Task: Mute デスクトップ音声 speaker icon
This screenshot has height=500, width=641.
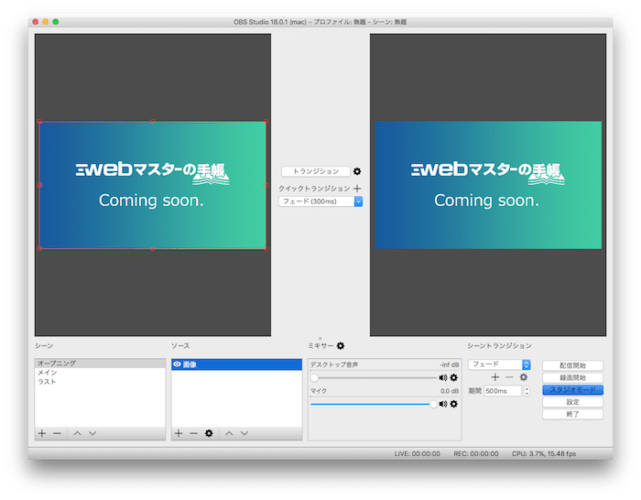Action: [x=442, y=377]
